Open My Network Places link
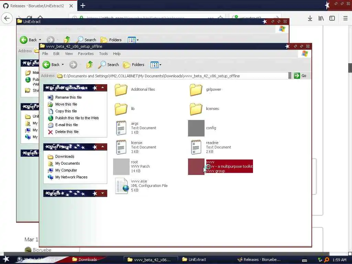 click(x=68, y=177)
